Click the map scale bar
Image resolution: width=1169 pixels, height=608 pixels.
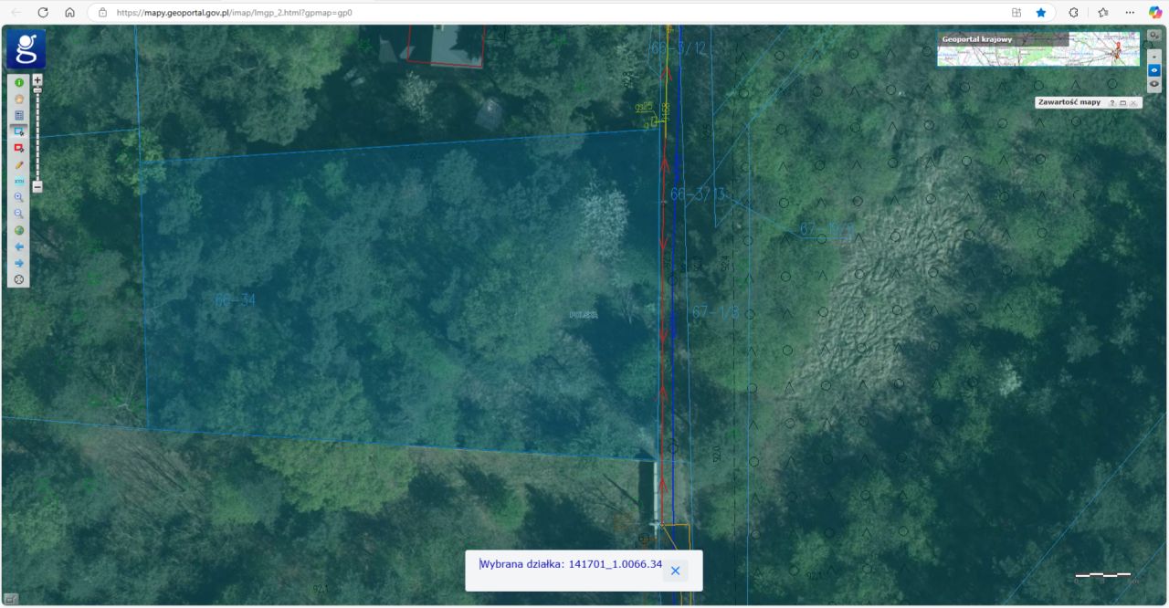(x=1102, y=575)
